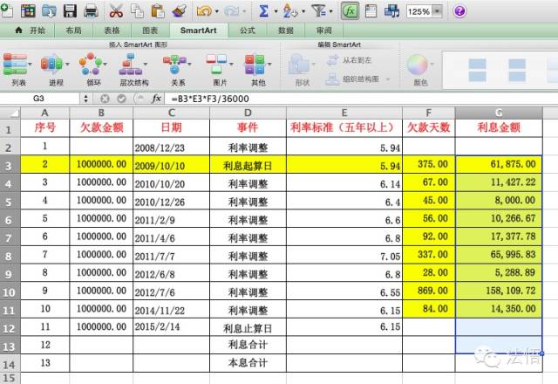Expand the Redo history dropdown arrow
The image size is (558, 384).
tap(244, 11)
